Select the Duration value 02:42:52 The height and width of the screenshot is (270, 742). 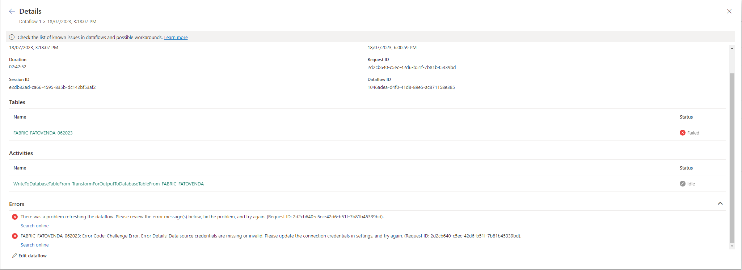pyautogui.click(x=18, y=67)
